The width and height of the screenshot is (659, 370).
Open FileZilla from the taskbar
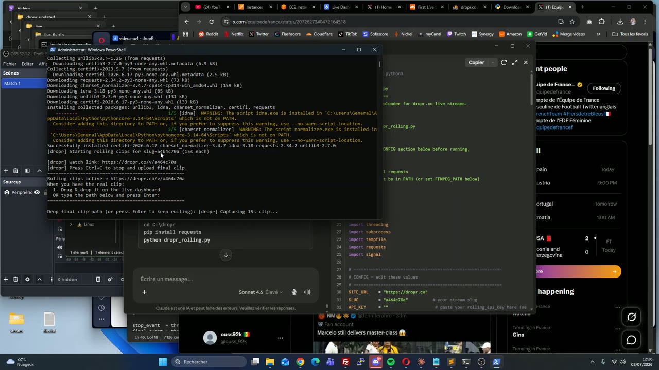point(345,362)
